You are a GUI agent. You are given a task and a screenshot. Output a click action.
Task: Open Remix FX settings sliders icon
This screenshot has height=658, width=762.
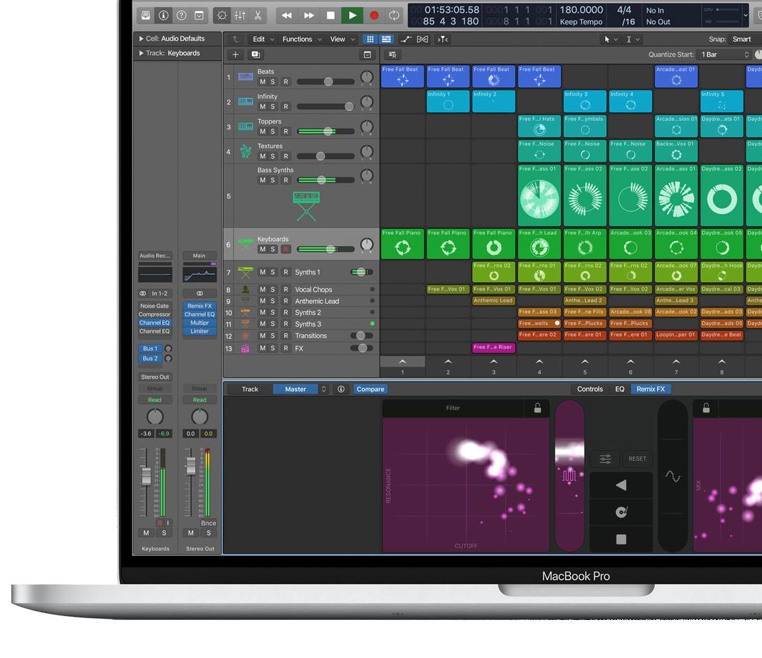606,458
